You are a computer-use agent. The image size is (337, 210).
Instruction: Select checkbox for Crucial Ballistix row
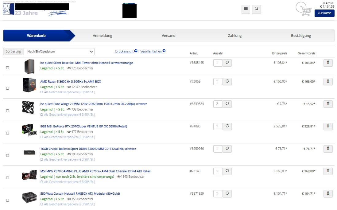[x=8, y=155]
